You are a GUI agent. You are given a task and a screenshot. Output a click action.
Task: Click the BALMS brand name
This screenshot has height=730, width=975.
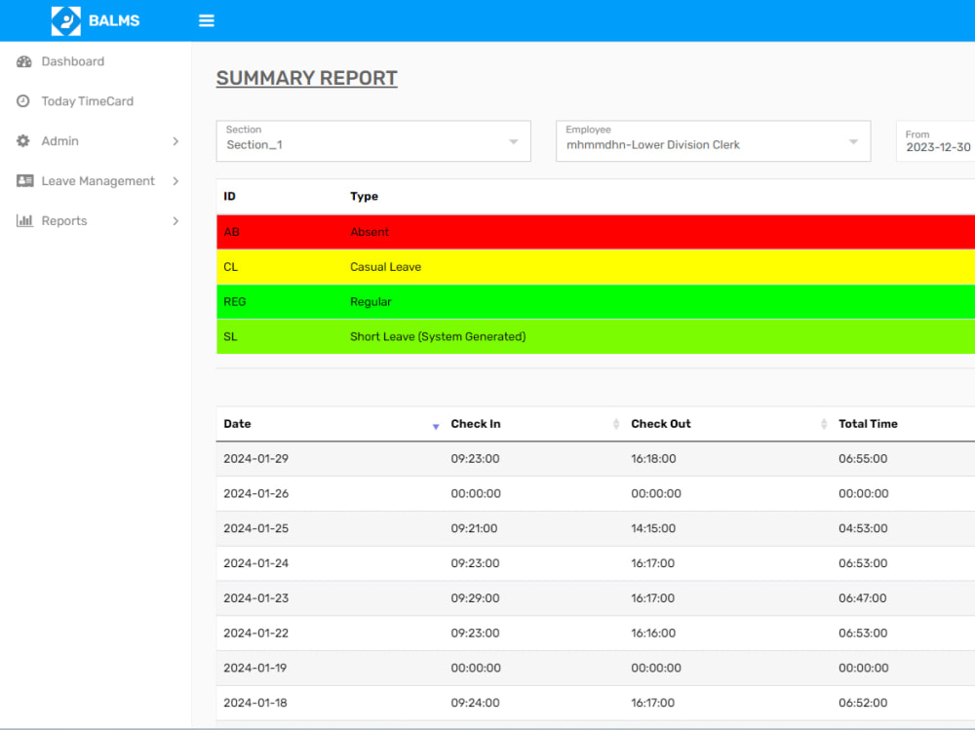click(114, 20)
